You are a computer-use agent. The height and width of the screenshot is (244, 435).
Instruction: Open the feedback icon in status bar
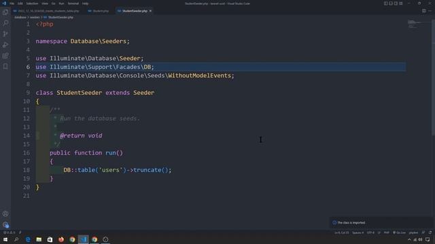pos(423,232)
